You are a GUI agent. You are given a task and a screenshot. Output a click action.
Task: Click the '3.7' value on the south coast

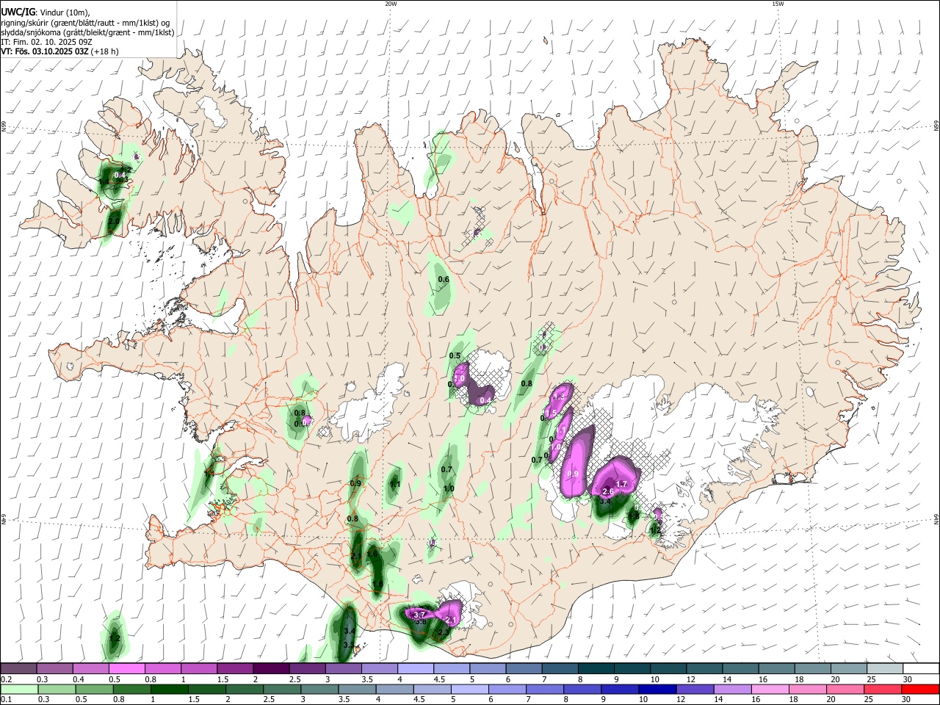419,614
